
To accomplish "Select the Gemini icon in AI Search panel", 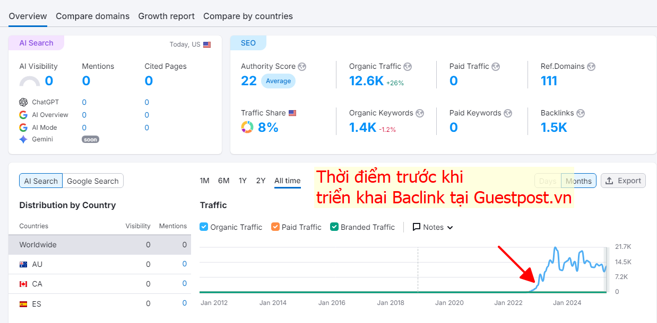I will 24,139.
